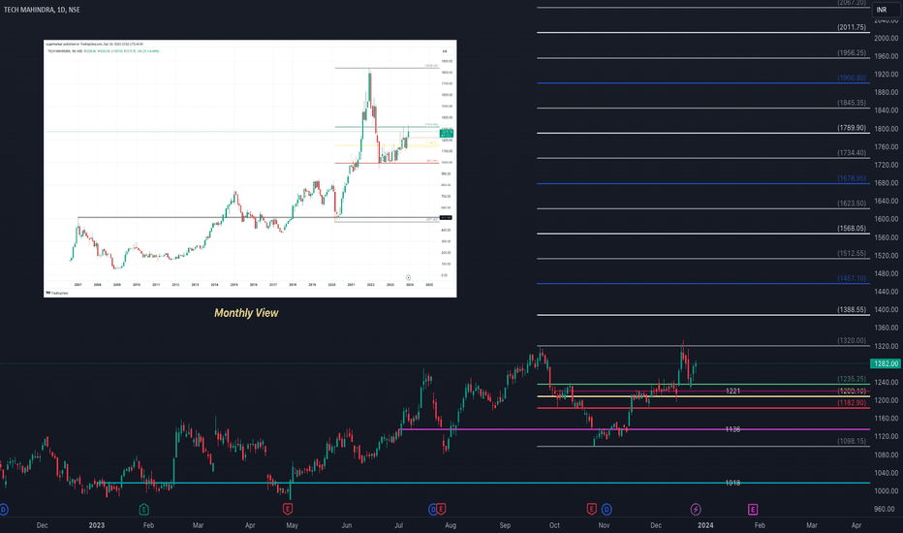This screenshot has width=903, height=533.
Task: Click the 1221 line label
Action: click(732, 391)
